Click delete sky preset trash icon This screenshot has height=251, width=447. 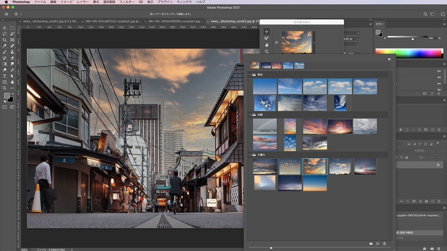384,243
